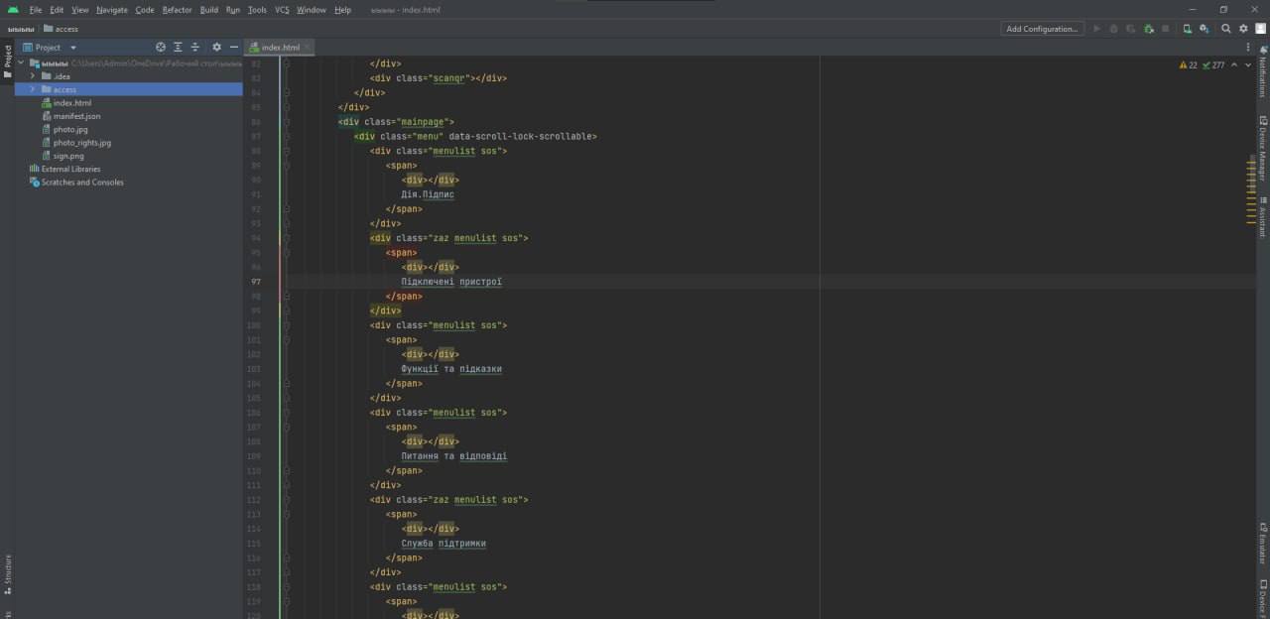Open the Refactor menu
The image size is (1270, 619).
click(178, 10)
